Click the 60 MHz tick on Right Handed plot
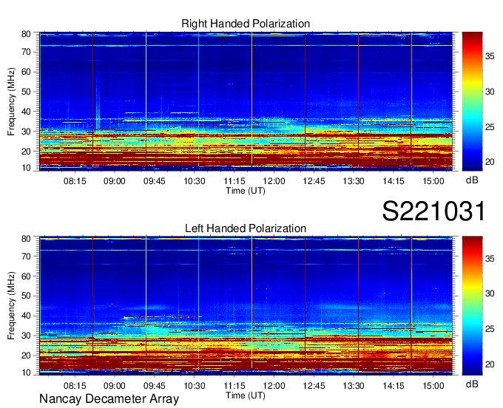The height and width of the screenshot is (408, 503). [26, 72]
